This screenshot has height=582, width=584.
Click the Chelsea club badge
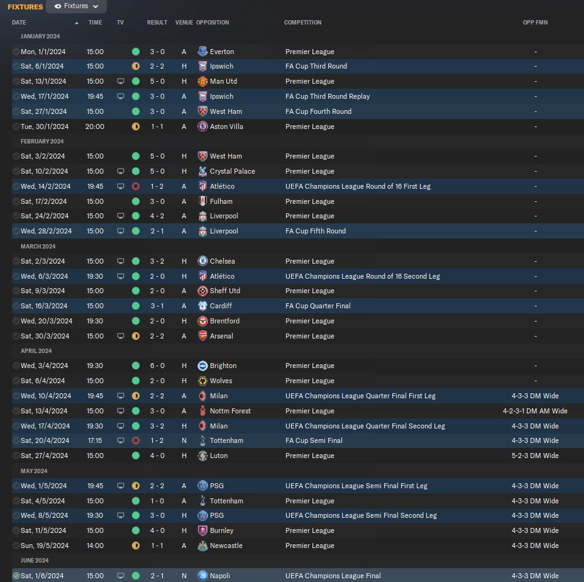tap(202, 261)
